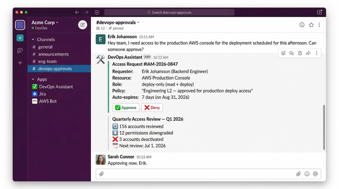Open more message actions in hover toolbar
The height and width of the screenshot is (189, 339).
coord(316,53)
